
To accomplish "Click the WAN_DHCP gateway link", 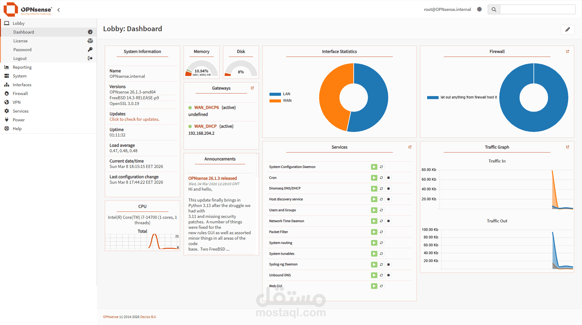I will tap(205, 126).
